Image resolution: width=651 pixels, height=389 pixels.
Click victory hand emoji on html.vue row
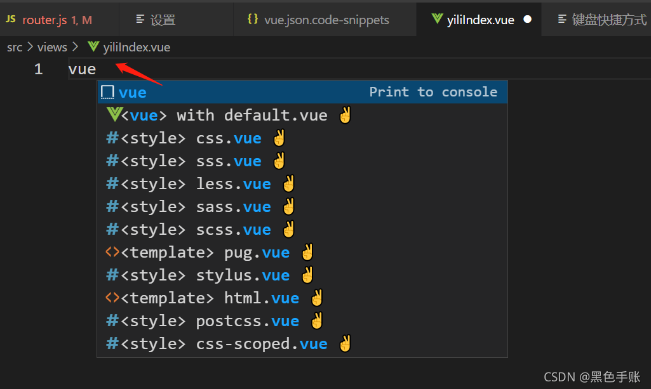317,298
